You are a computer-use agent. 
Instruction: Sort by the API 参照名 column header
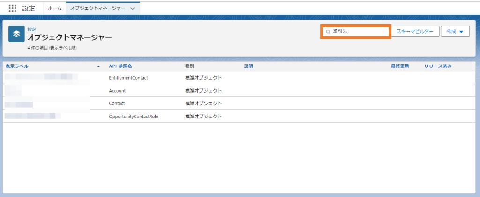pyautogui.click(x=120, y=66)
